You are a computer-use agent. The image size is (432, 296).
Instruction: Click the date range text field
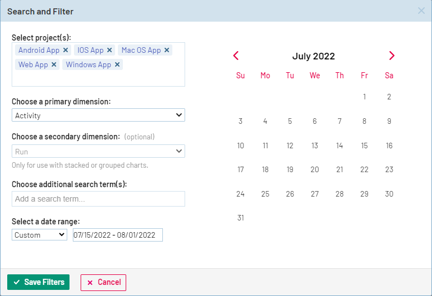click(118, 235)
